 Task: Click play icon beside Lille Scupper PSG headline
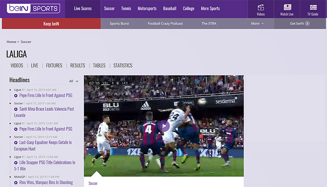click(x=16, y=163)
